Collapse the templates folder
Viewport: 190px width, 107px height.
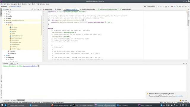5,58
